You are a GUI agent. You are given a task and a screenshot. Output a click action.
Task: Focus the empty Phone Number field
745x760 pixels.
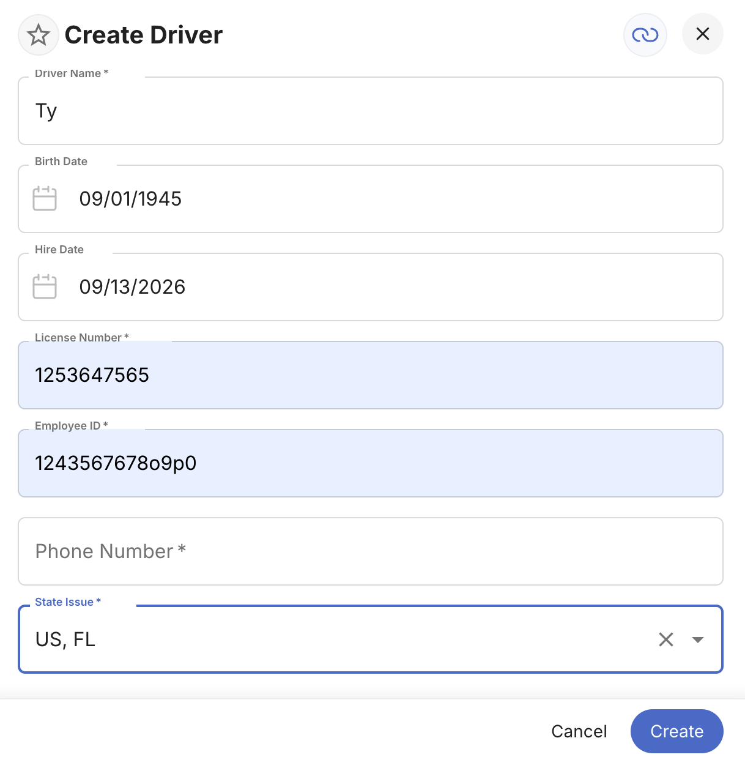(371, 551)
